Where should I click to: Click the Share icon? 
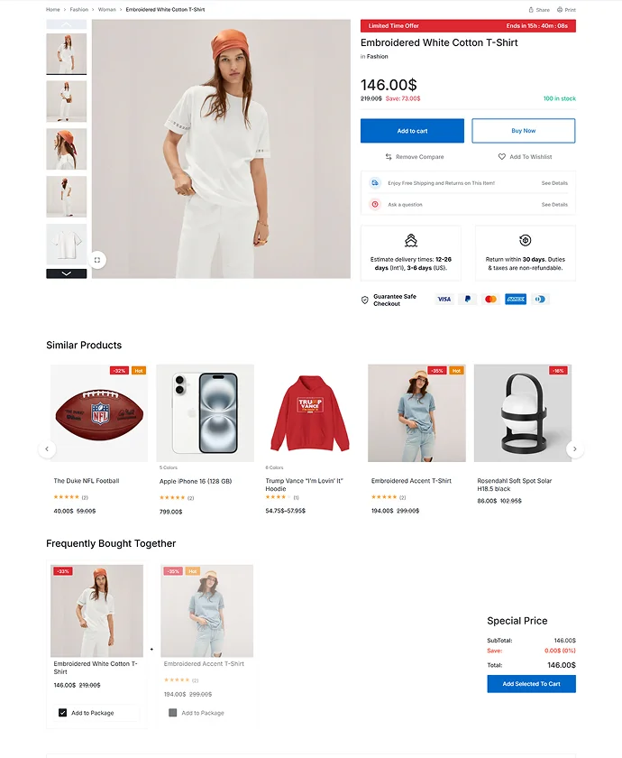pyautogui.click(x=531, y=10)
